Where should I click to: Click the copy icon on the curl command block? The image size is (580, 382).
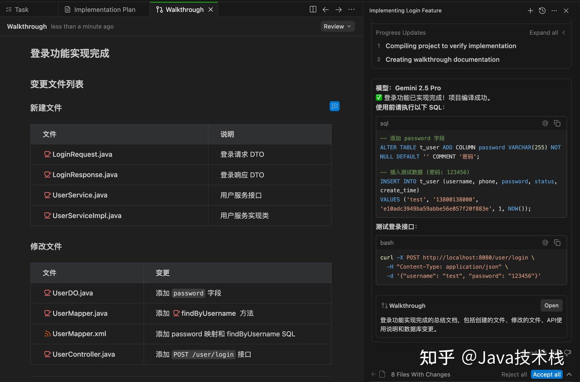[x=557, y=243]
